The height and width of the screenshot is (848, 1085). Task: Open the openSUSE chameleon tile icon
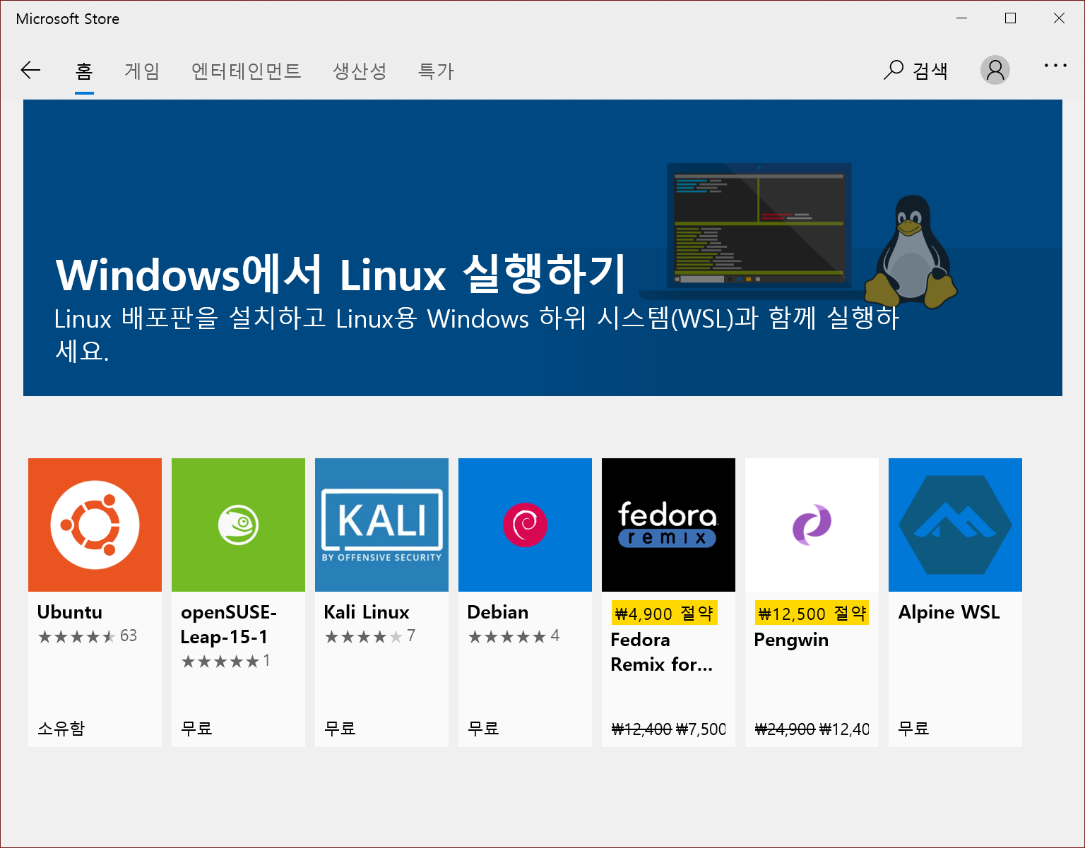[238, 525]
